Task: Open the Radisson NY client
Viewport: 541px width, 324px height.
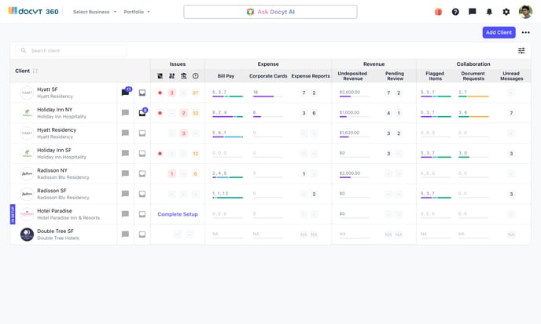Action: pyautogui.click(x=63, y=173)
